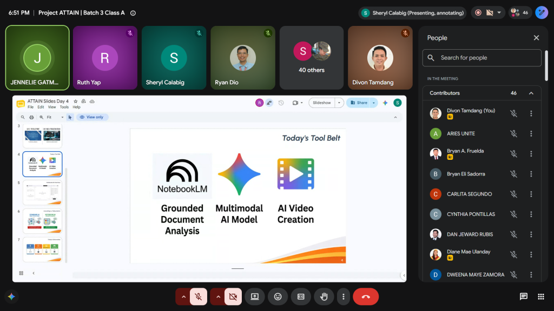
Task: Select slide 7 thumbnail in filmstrip
Action: point(42,249)
